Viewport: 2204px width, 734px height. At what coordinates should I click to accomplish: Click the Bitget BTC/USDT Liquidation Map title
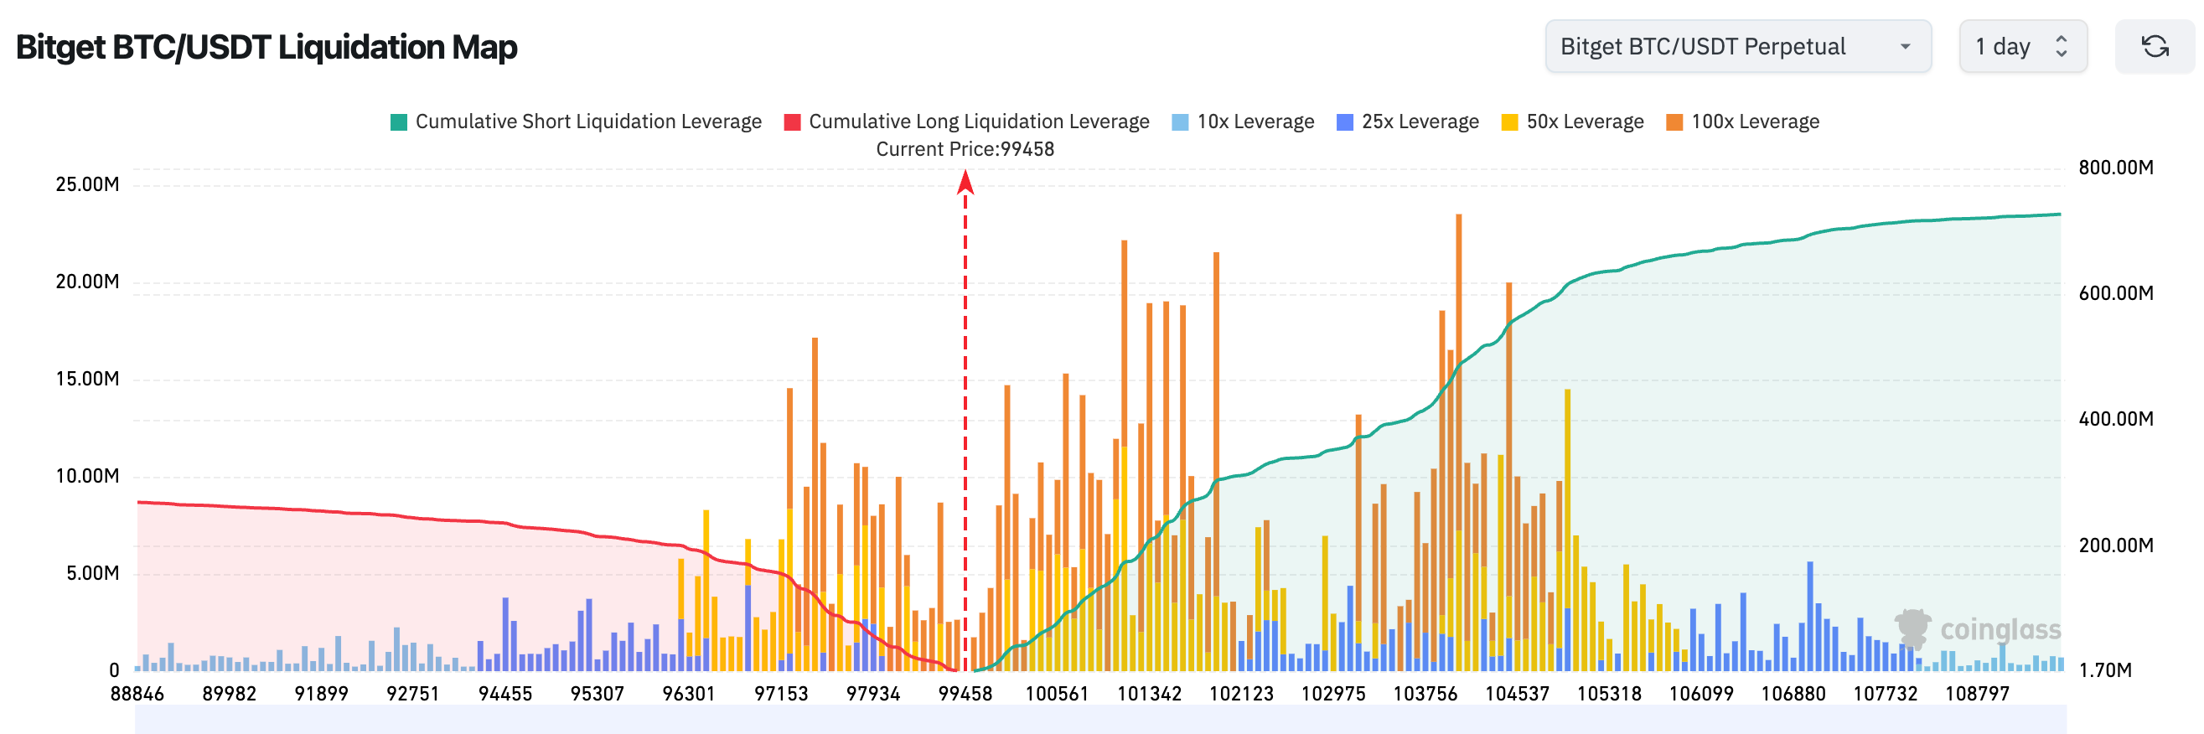click(267, 47)
